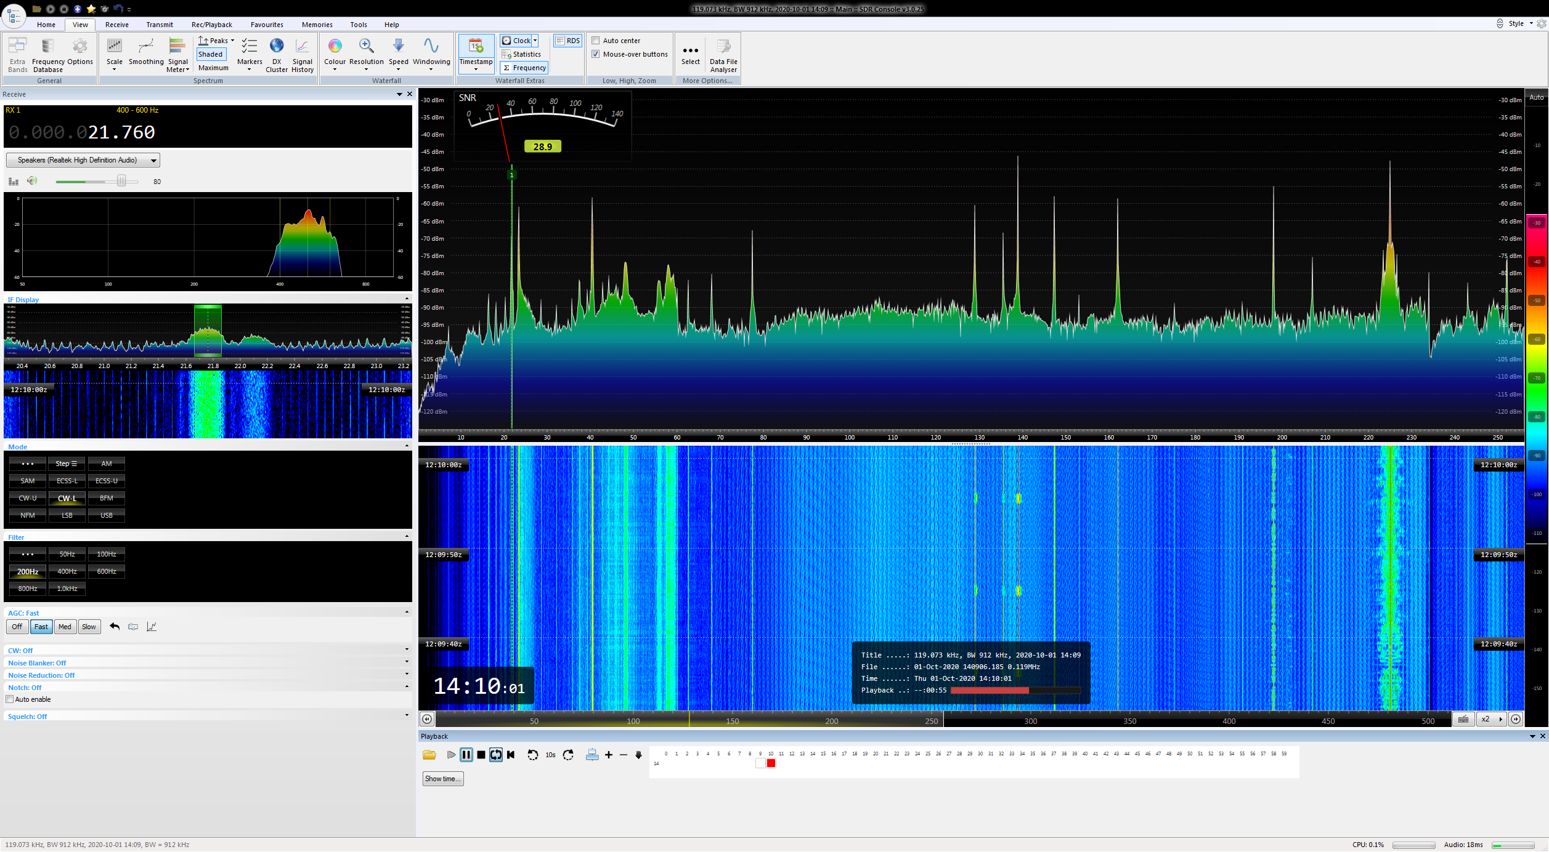Enable the Auto center checkbox
The height and width of the screenshot is (852, 1549).
click(596, 41)
